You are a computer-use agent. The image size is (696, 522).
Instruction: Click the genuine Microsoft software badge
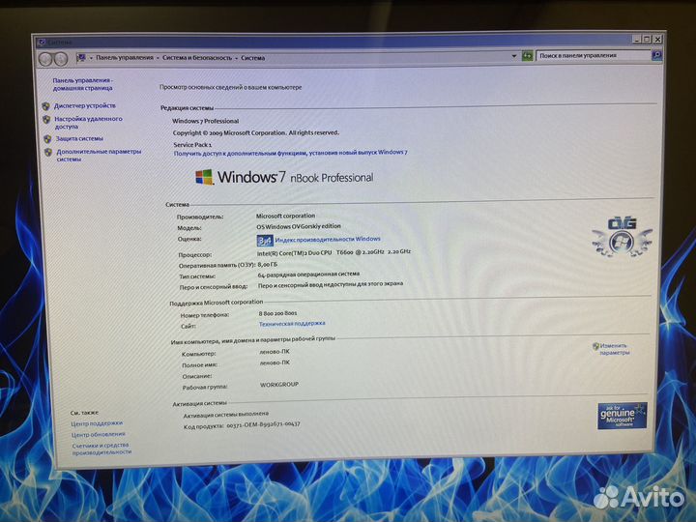621,415
